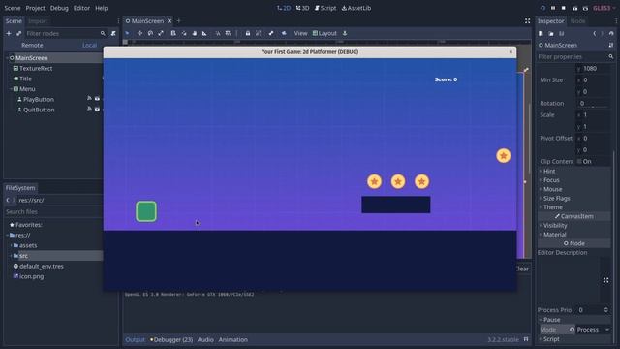Pause the running scene

pyautogui.click(x=553, y=8)
